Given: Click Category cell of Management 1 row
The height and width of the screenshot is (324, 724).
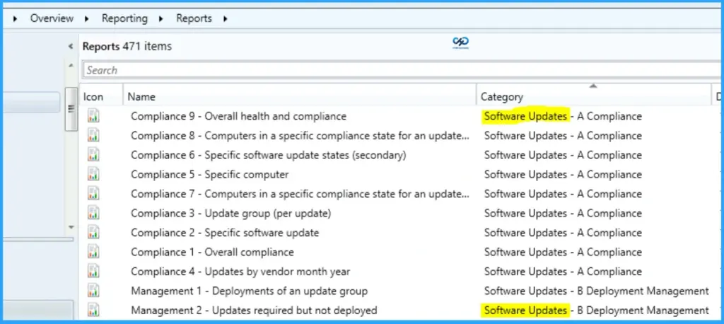Looking at the screenshot, I should (596, 291).
